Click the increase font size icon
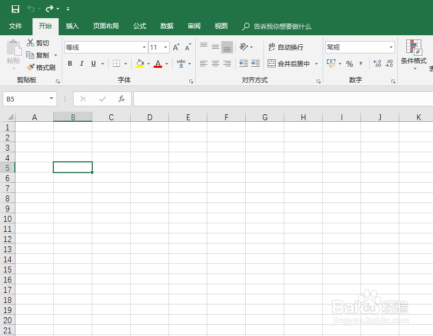 [x=176, y=48]
